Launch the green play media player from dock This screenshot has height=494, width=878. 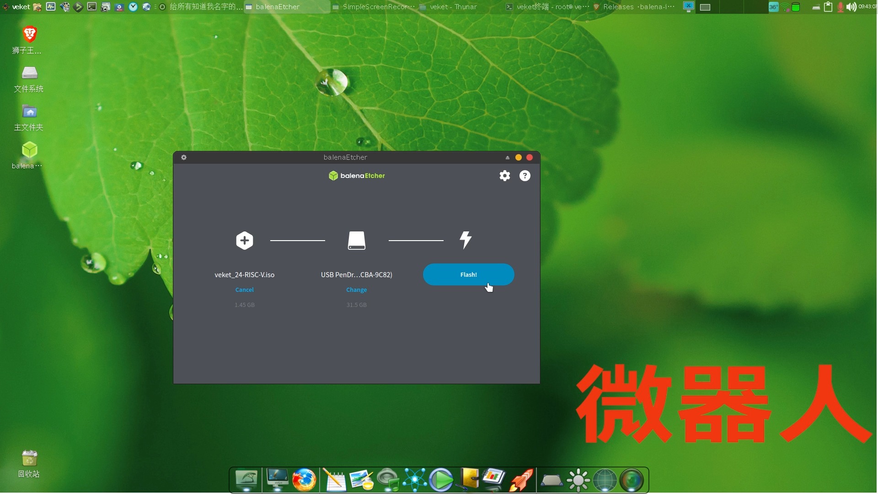[x=441, y=480]
